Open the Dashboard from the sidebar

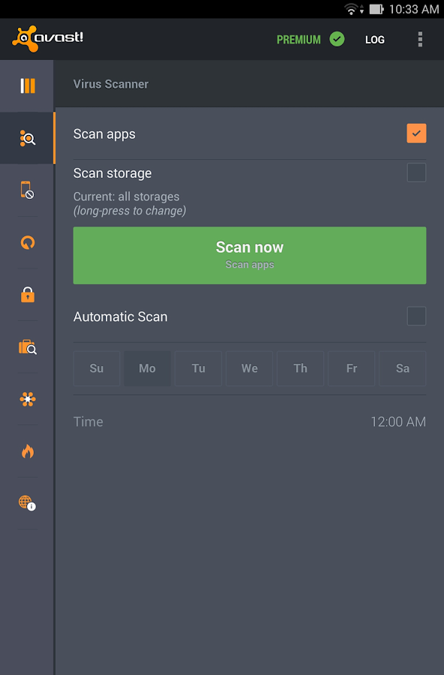click(x=27, y=85)
